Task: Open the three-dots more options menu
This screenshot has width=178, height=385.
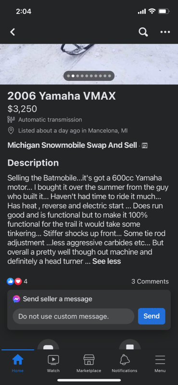Action: coord(165,32)
